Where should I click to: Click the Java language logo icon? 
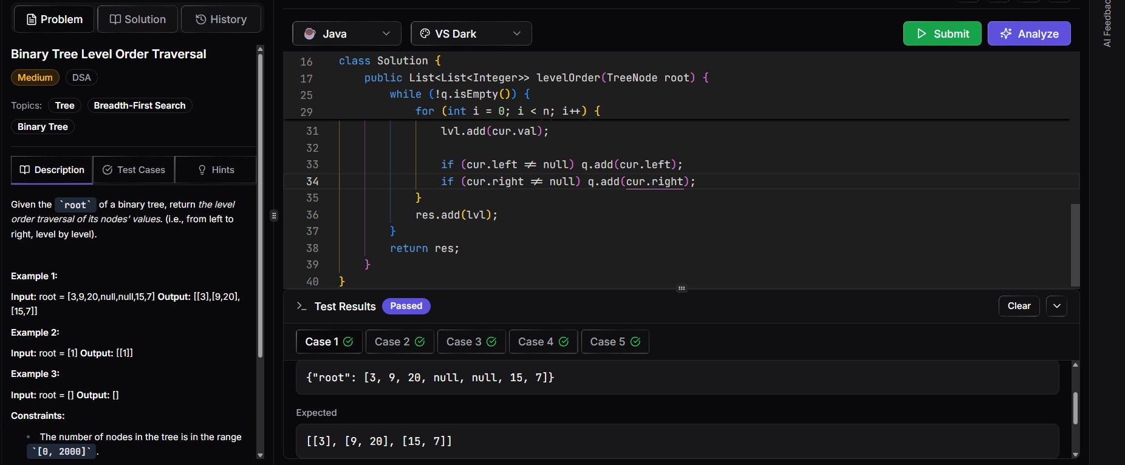[310, 34]
